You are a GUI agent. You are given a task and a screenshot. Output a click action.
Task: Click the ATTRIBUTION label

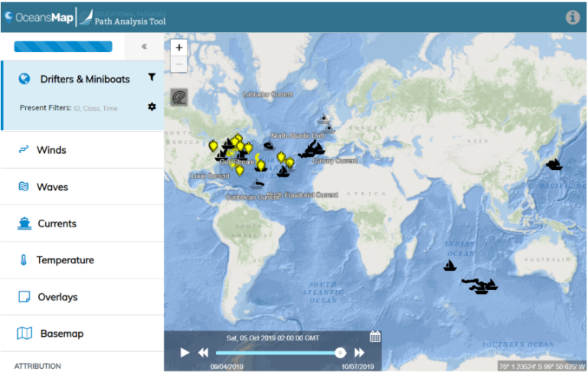38,366
